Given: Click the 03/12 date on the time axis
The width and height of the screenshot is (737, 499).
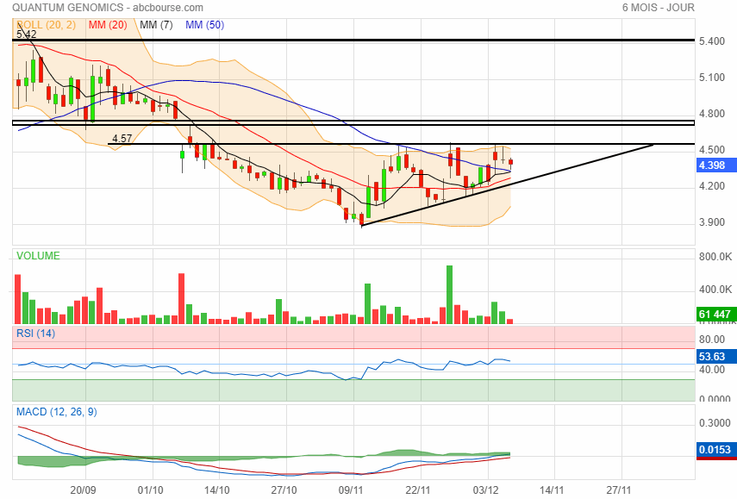Looking at the screenshot, I should coord(484,490).
